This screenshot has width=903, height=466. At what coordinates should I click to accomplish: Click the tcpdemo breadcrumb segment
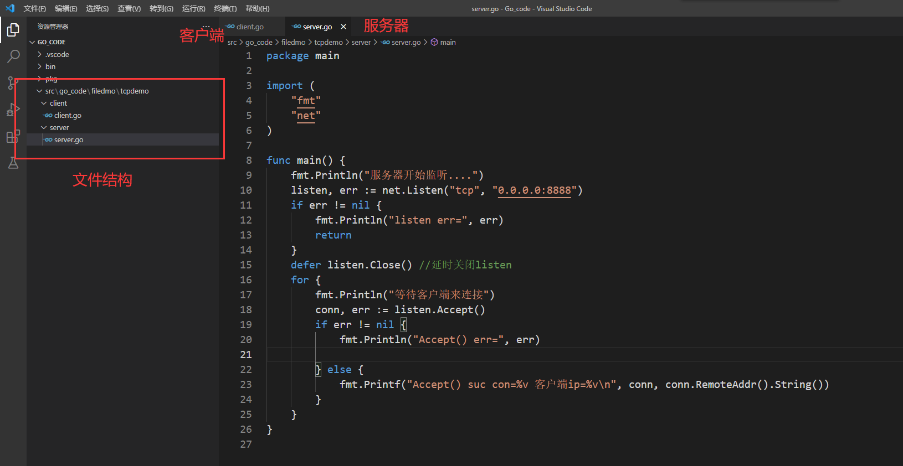pos(329,42)
